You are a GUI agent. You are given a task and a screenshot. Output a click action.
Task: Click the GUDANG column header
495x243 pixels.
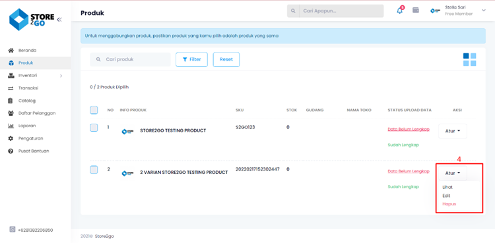click(315, 111)
